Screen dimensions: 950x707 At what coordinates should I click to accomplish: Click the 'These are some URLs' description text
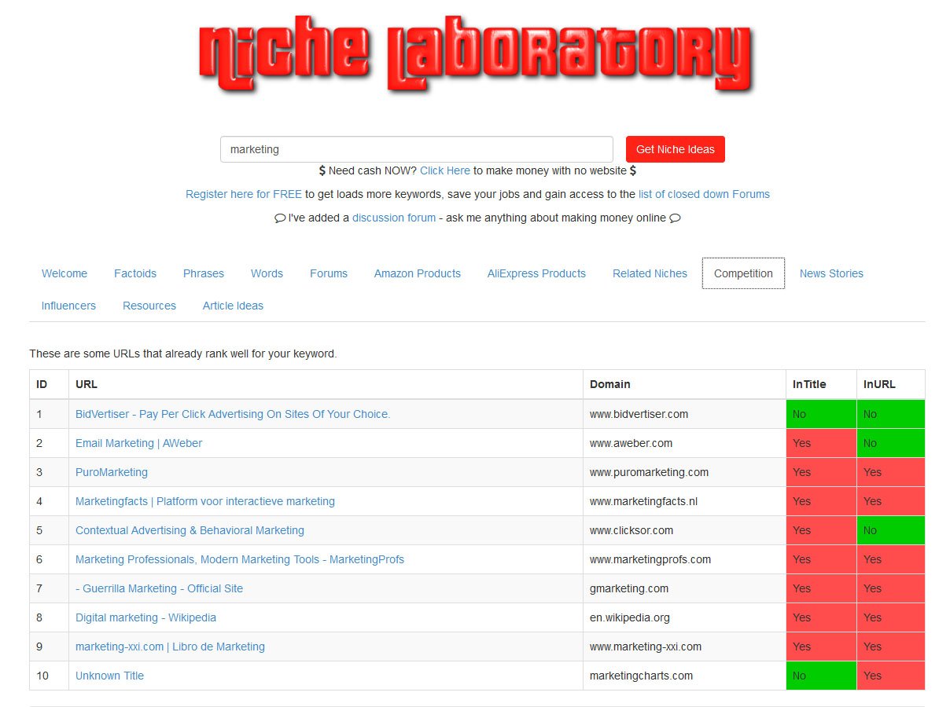point(183,353)
